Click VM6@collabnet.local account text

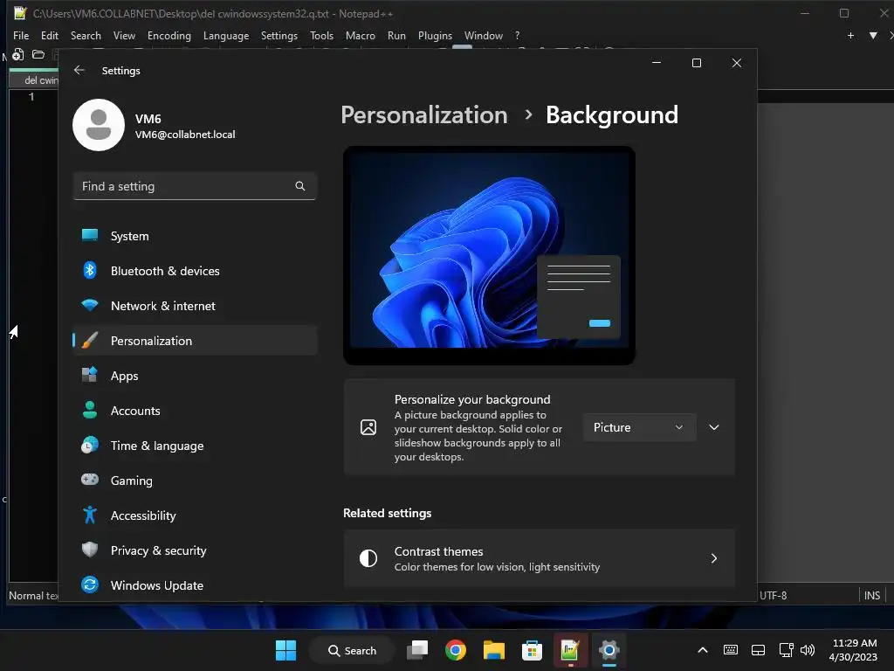(185, 134)
